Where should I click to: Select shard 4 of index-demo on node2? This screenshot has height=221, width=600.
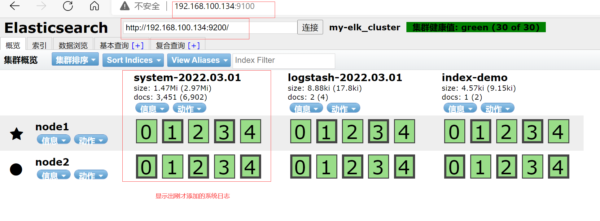558,167
